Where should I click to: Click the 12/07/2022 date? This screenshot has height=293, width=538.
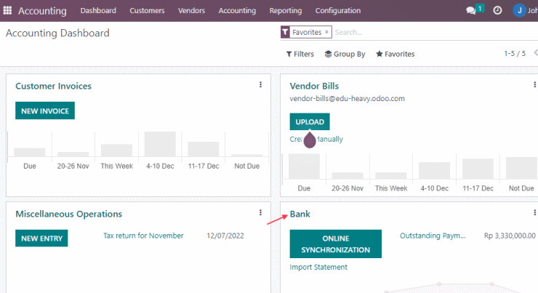click(225, 236)
